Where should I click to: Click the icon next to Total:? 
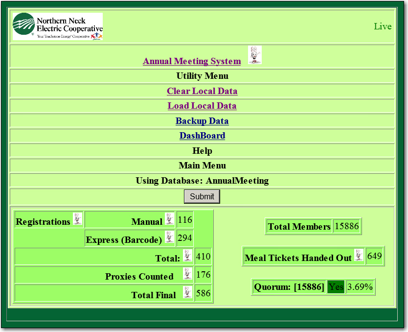pos(188,256)
